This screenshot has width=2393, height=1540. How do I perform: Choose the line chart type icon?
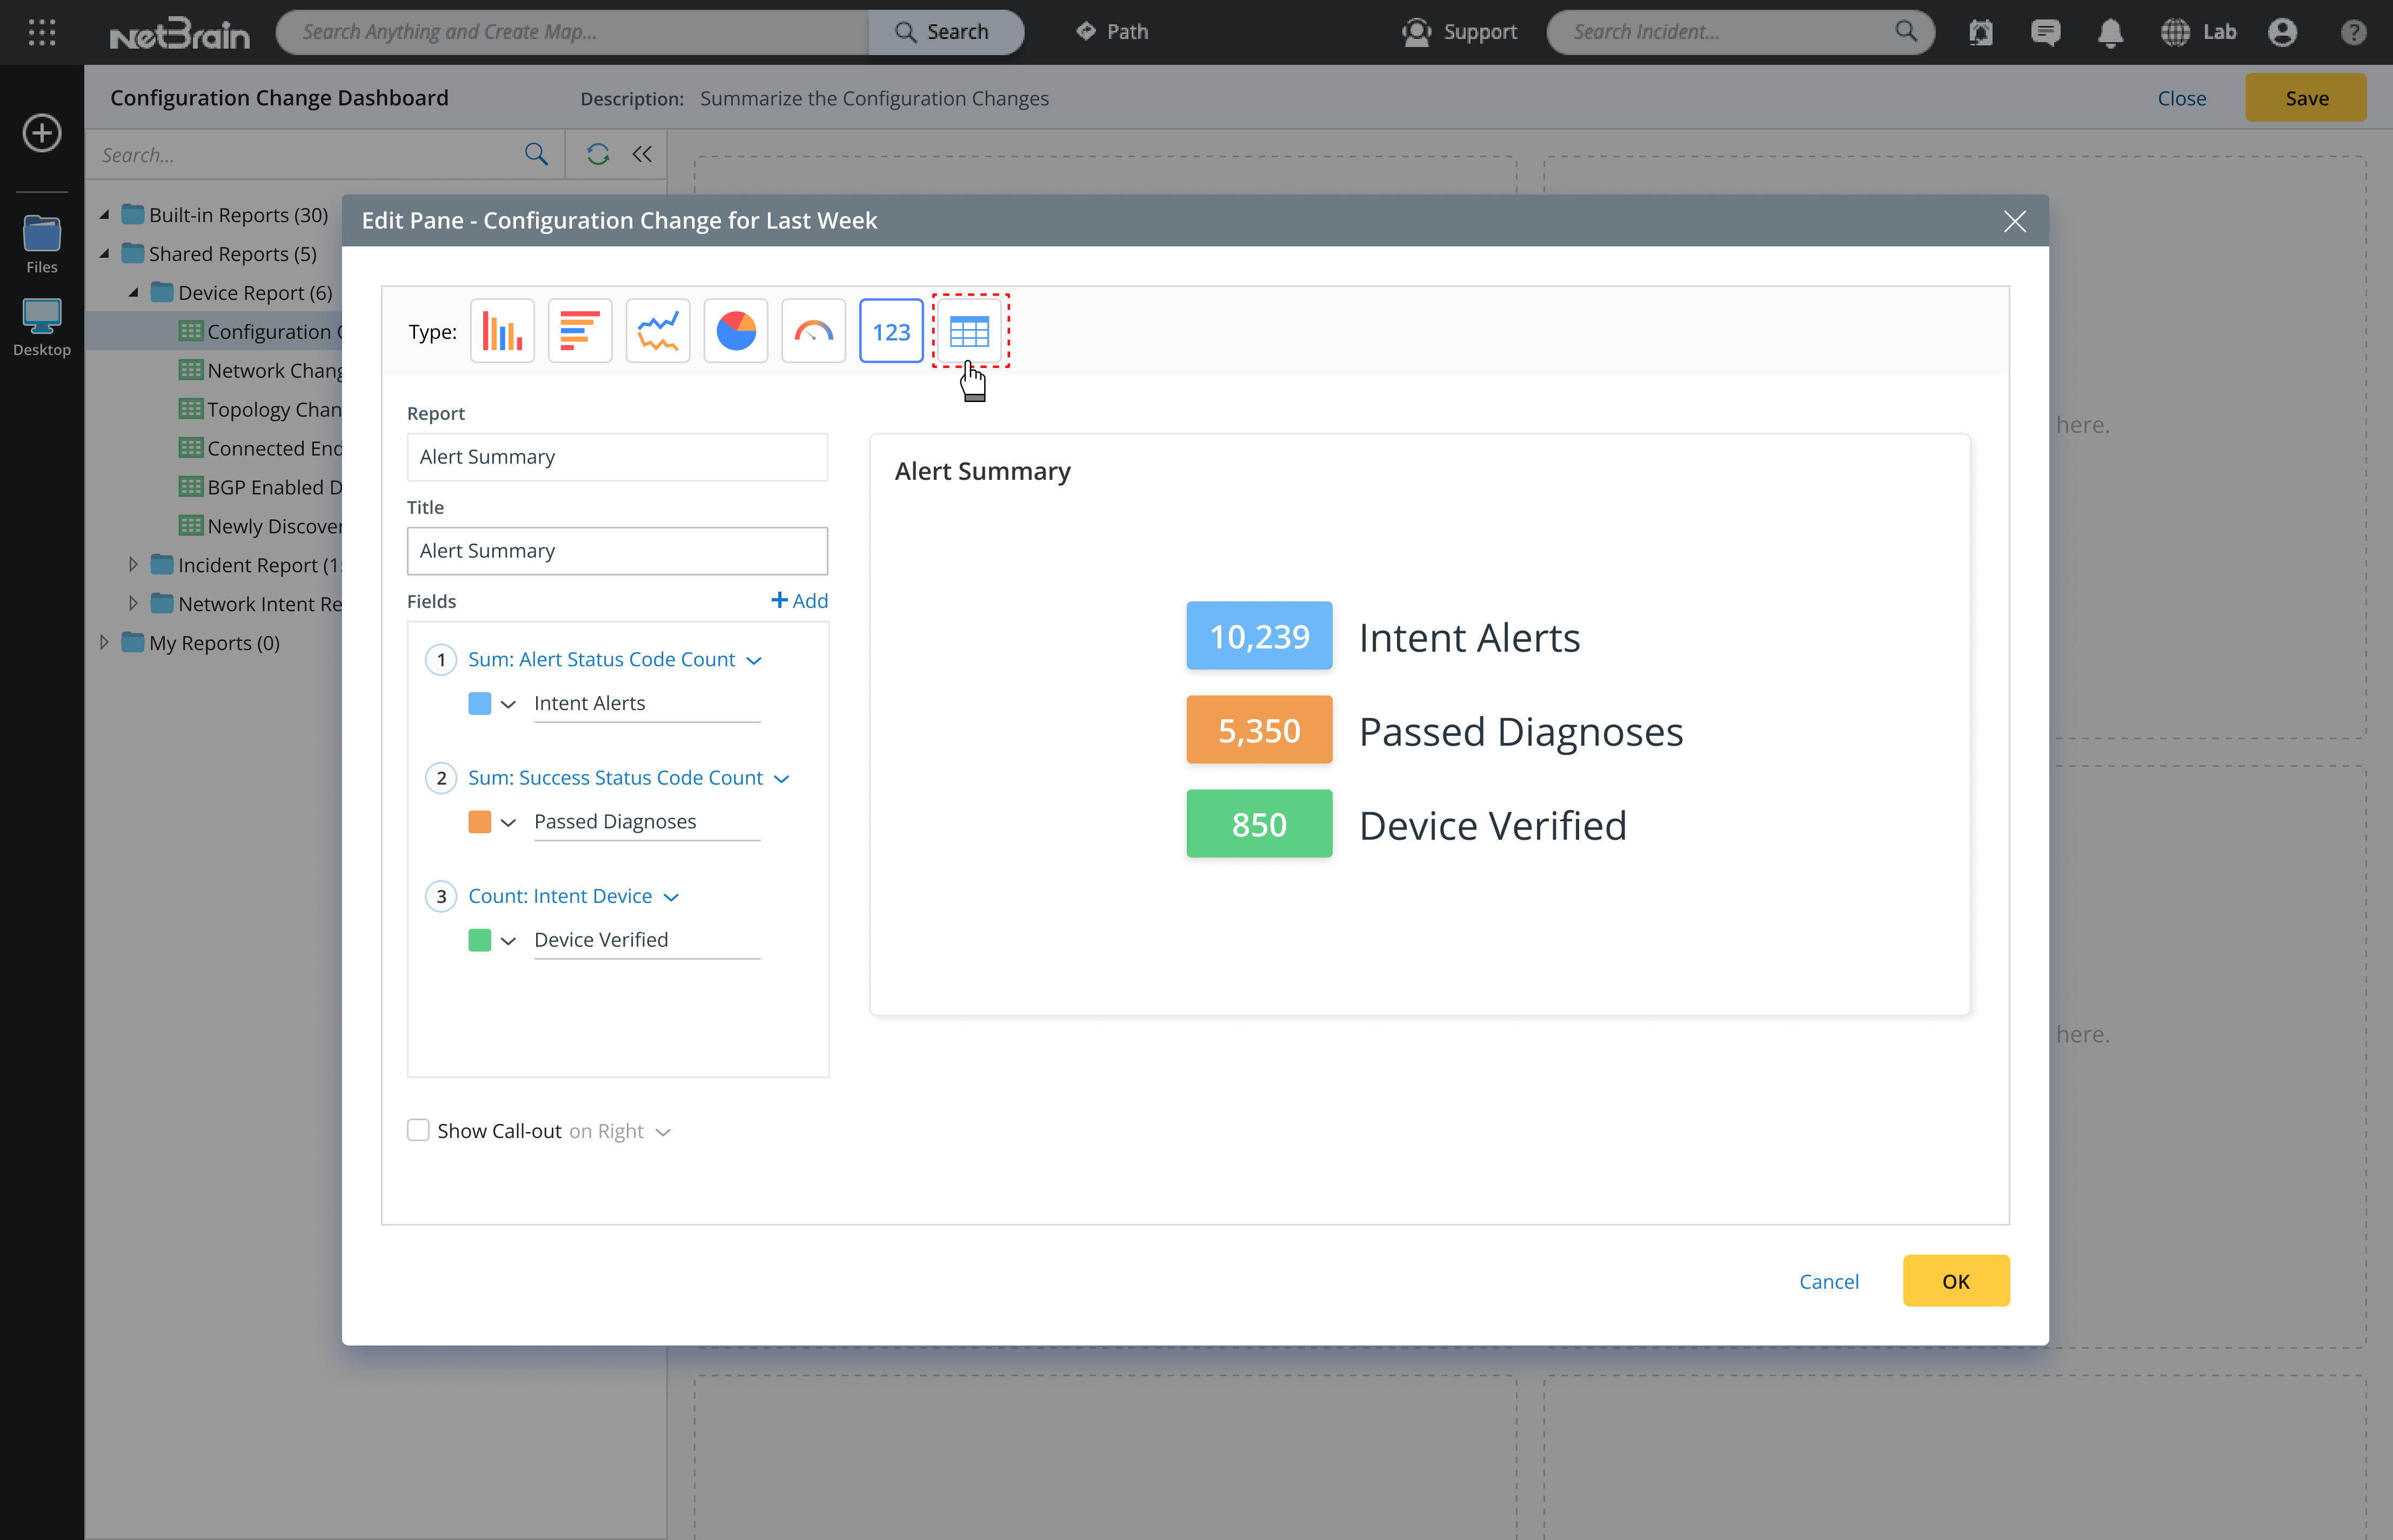[x=657, y=331]
